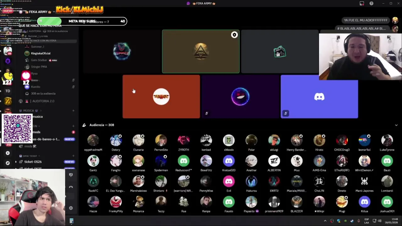Open the stage moderator badge on pyramid tile
The width and height of the screenshot is (402, 226).
pyautogui.click(x=234, y=35)
